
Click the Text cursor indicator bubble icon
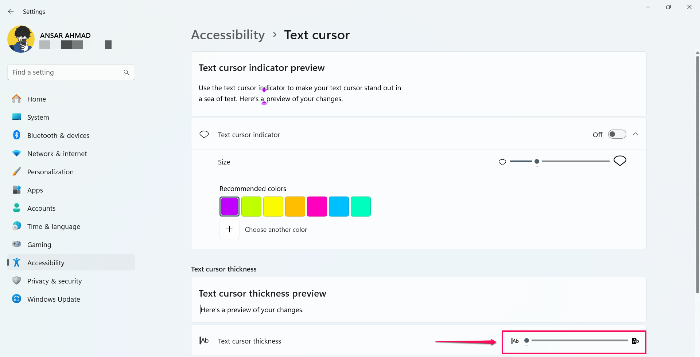pyautogui.click(x=204, y=135)
